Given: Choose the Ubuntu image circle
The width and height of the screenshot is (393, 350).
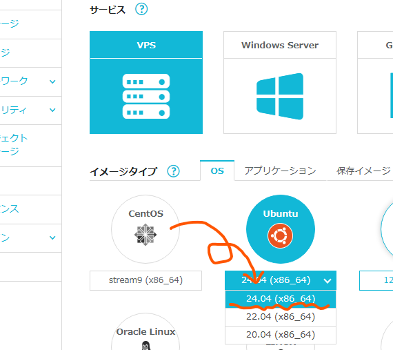Looking at the screenshot, I should point(281,229).
